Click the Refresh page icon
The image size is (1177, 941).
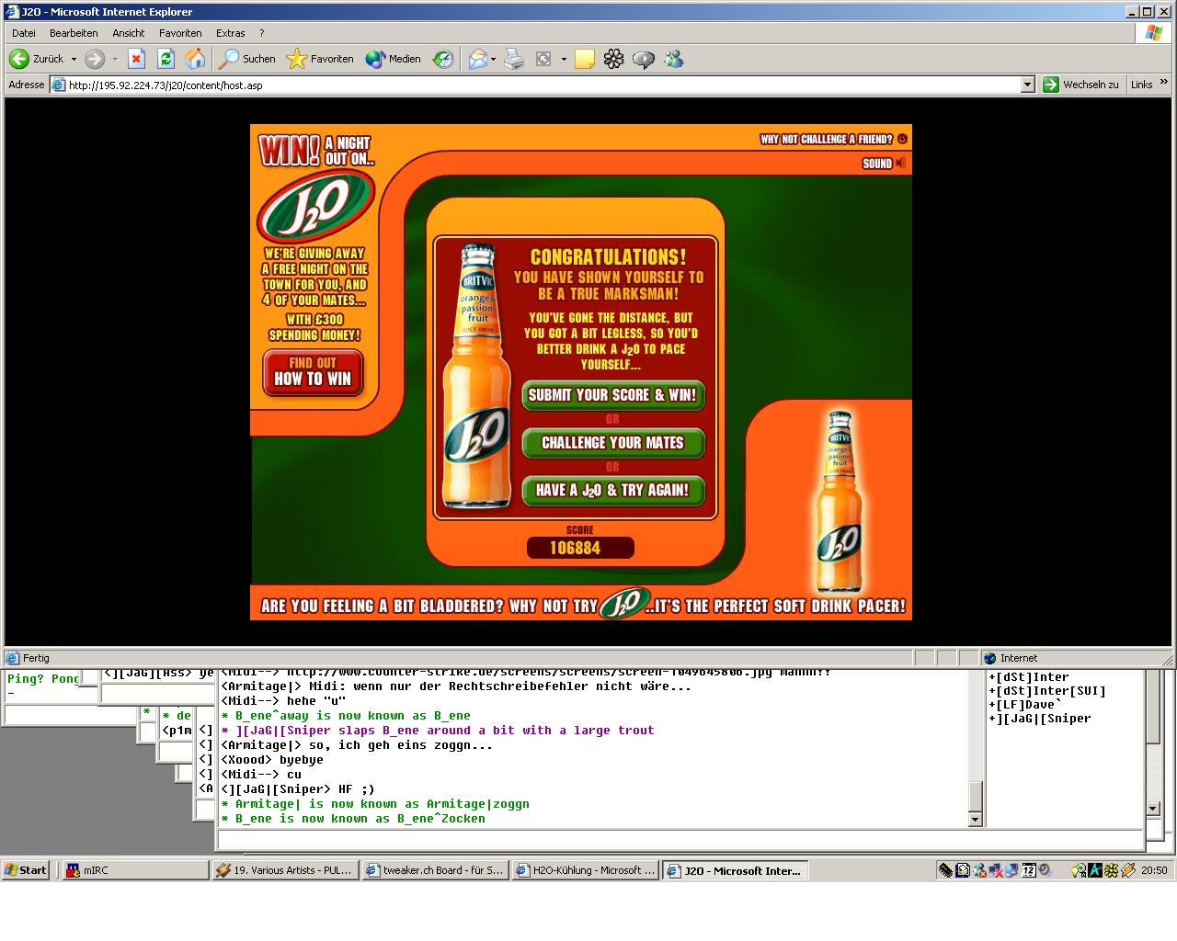pyautogui.click(x=166, y=59)
